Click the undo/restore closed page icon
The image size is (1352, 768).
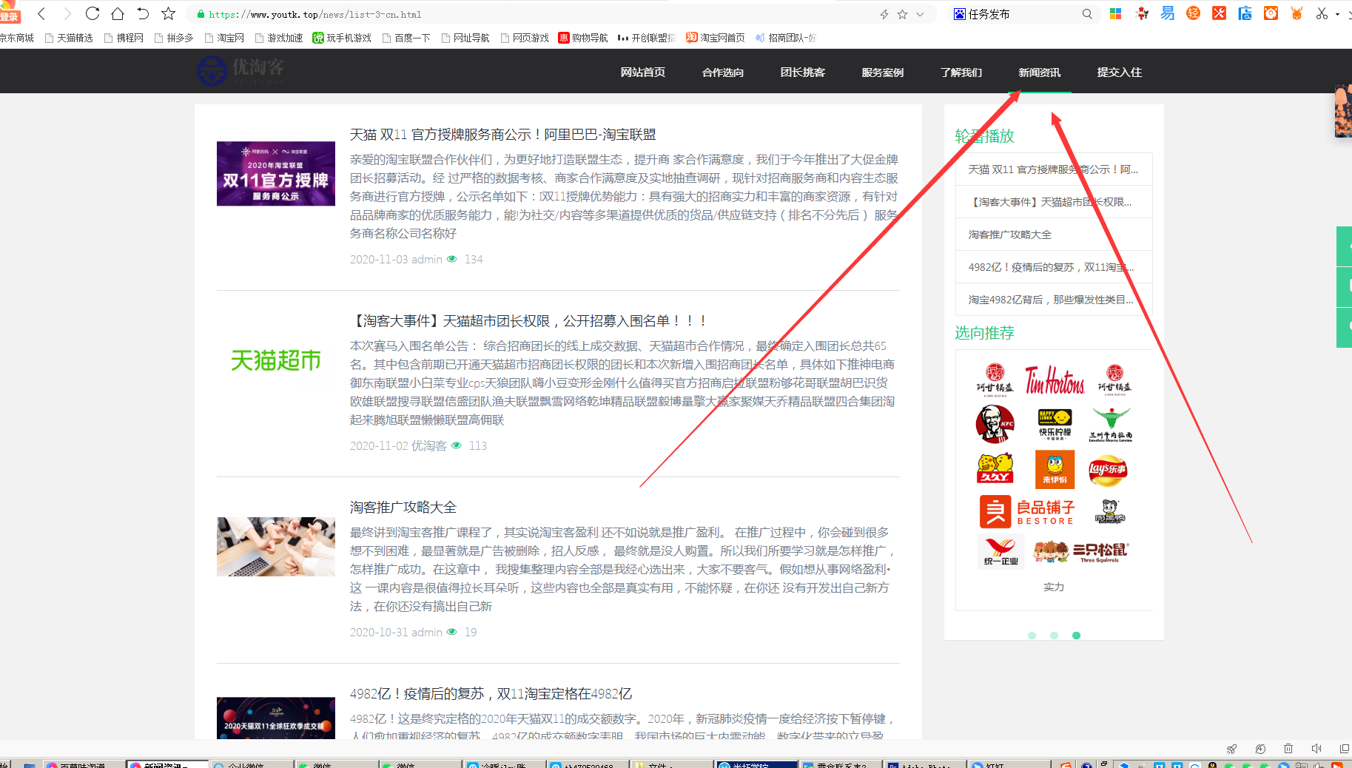click(x=143, y=13)
